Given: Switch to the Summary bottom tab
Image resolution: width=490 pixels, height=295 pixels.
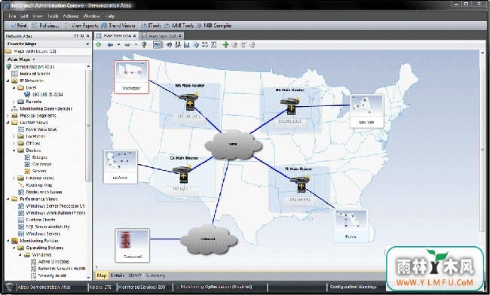Looking at the screenshot, I should point(155,275).
